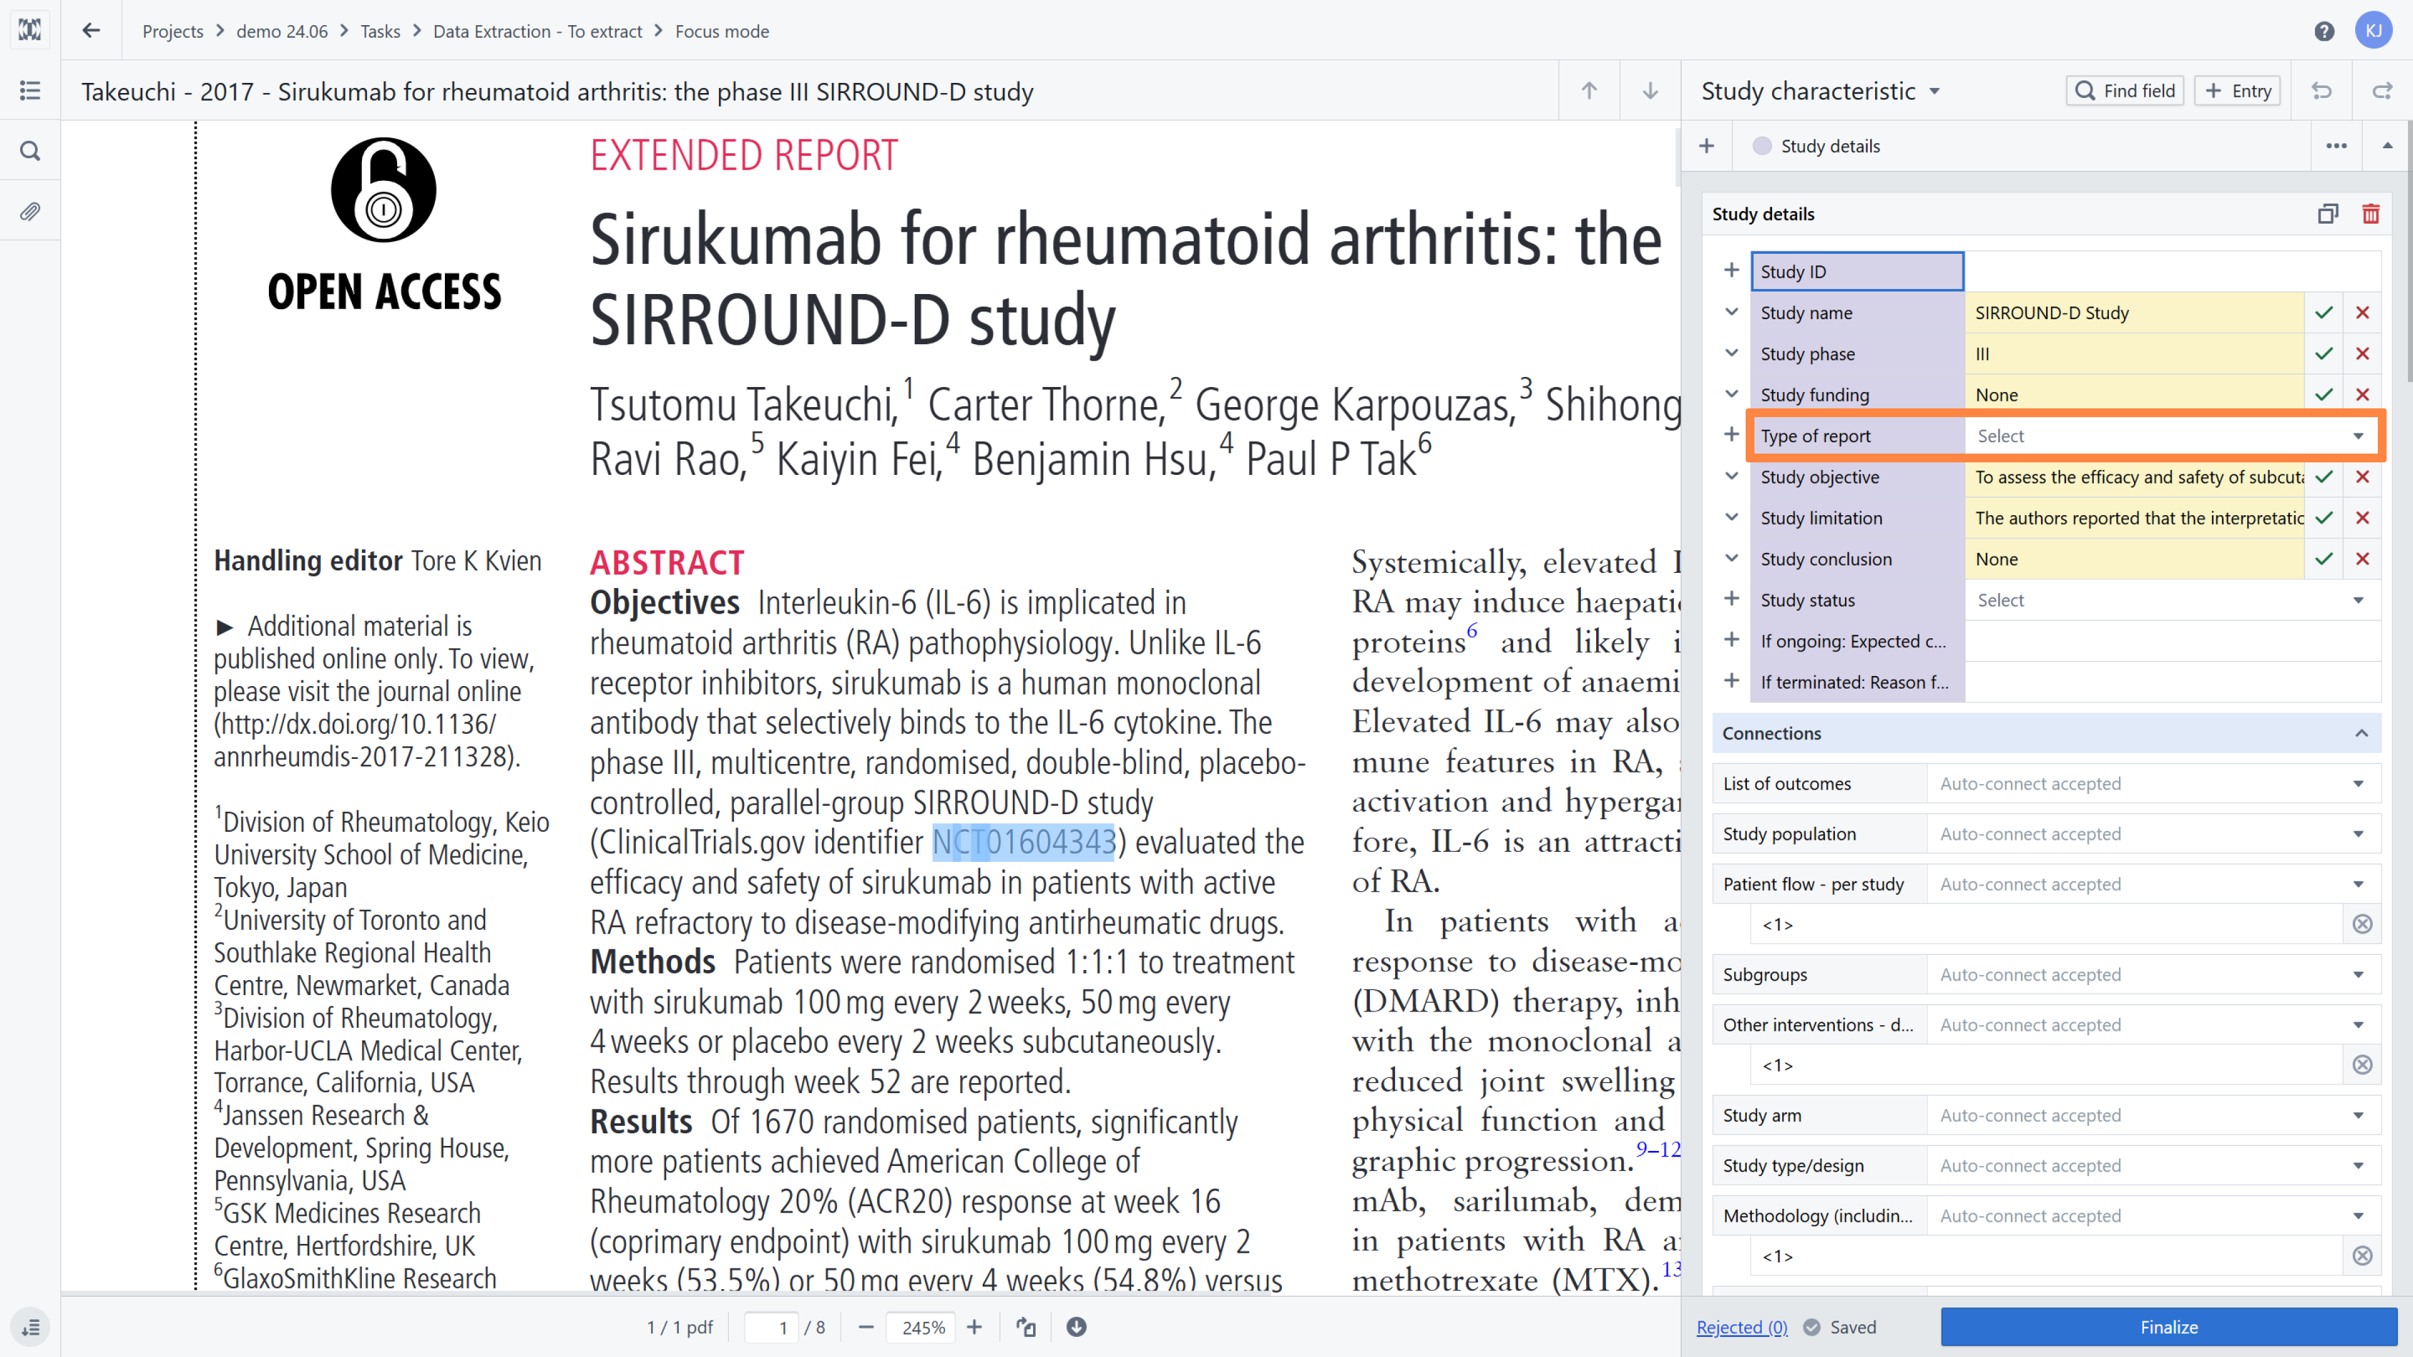The image size is (2413, 1357).
Task: Click the Entry add button
Action: tap(2237, 91)
